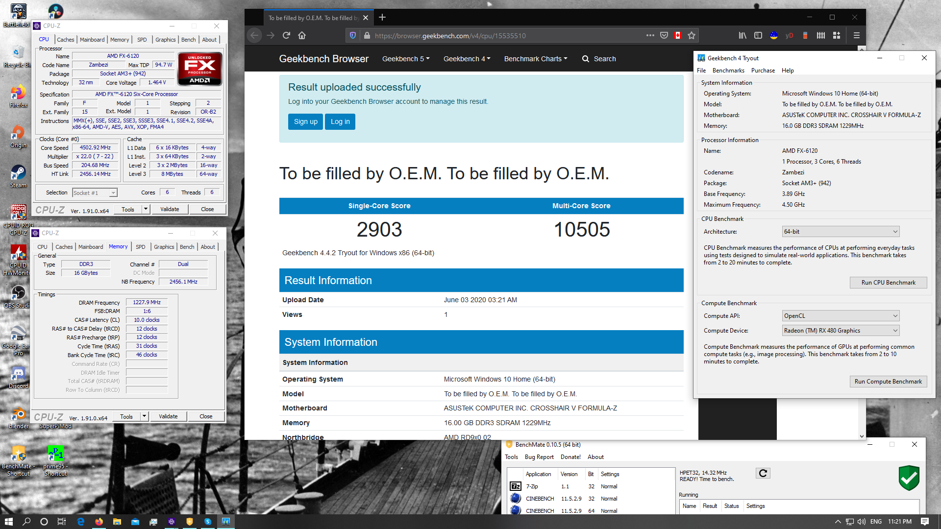Switch to SPD tab in lower CPU-Z window

[141, 247]
